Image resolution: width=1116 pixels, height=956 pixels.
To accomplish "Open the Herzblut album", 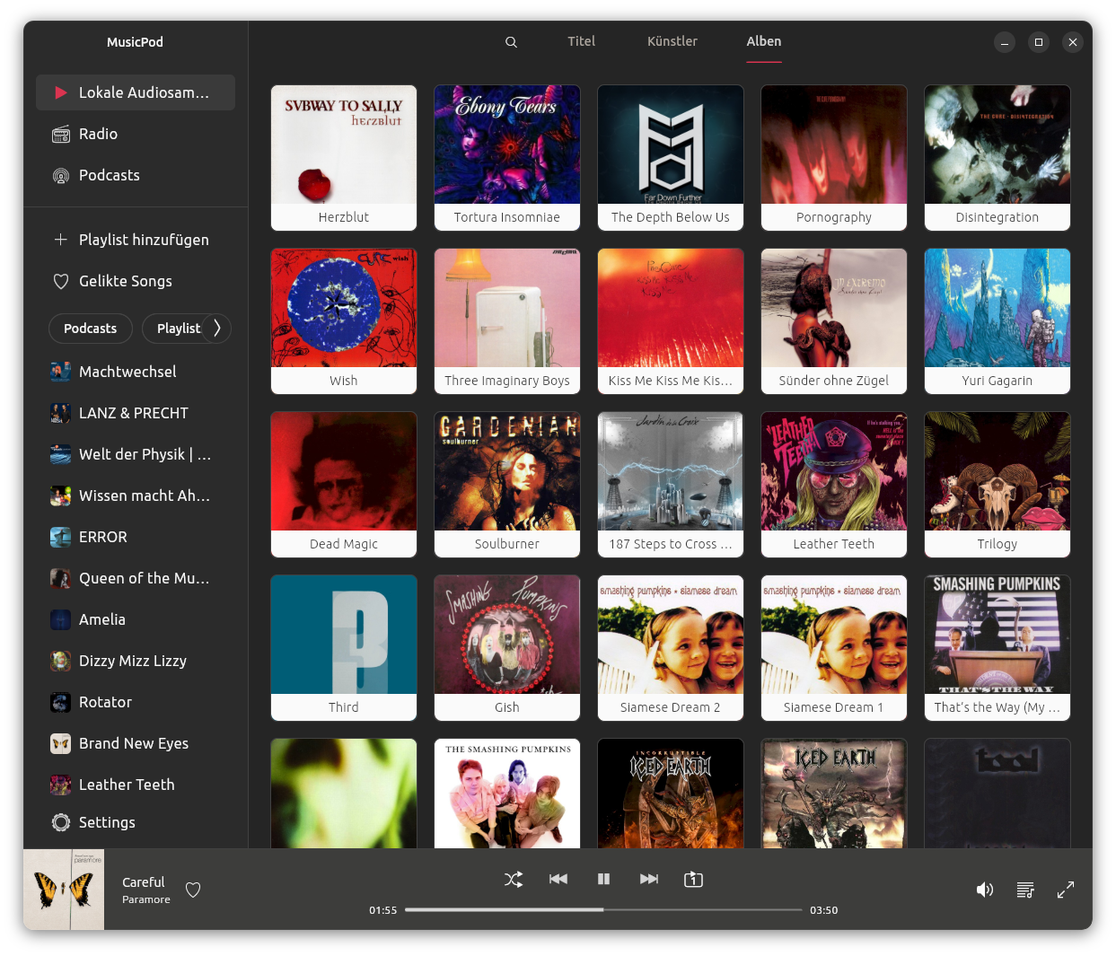I will (344, 158).
